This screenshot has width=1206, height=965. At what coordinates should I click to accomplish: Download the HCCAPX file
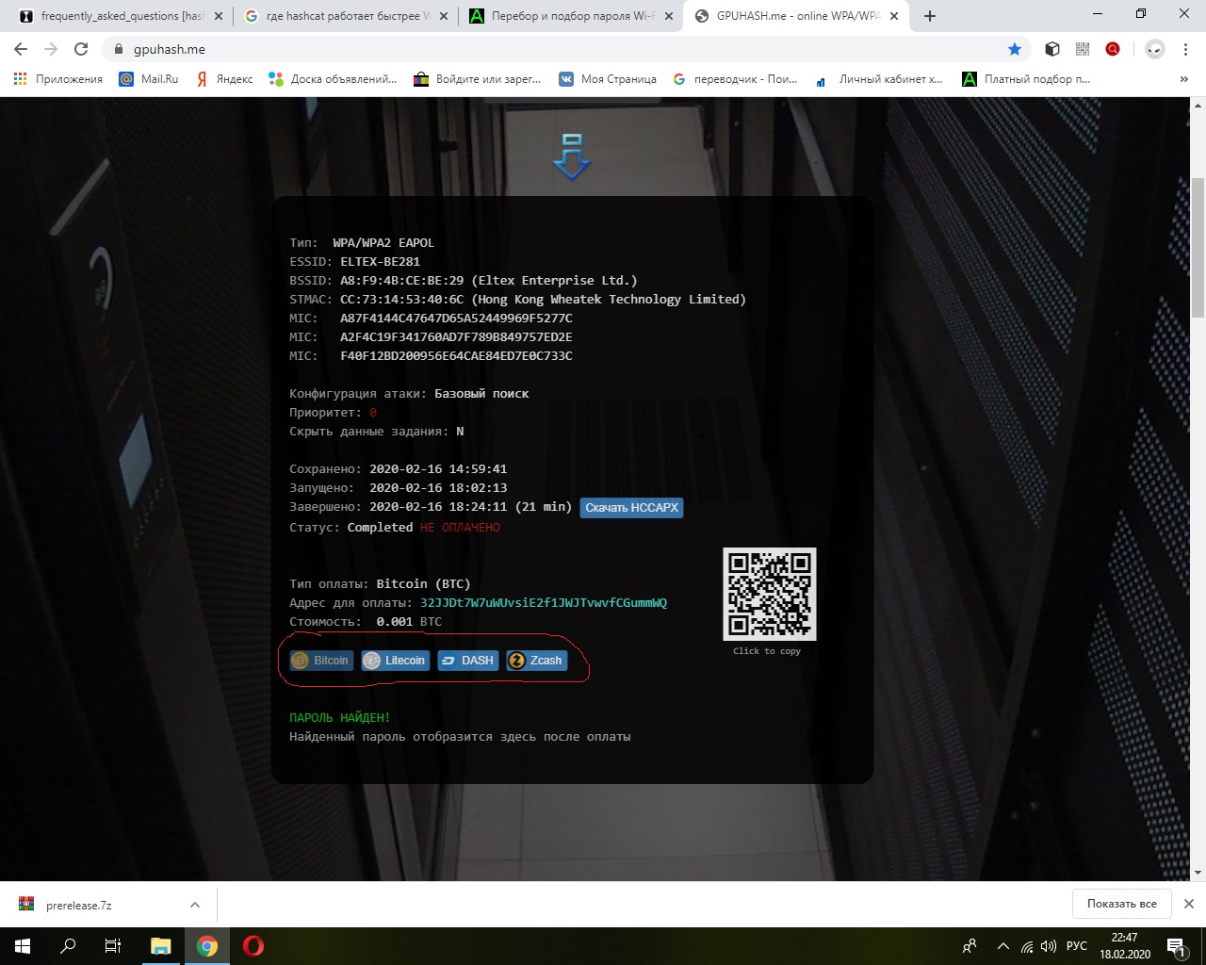pos(631,508)
